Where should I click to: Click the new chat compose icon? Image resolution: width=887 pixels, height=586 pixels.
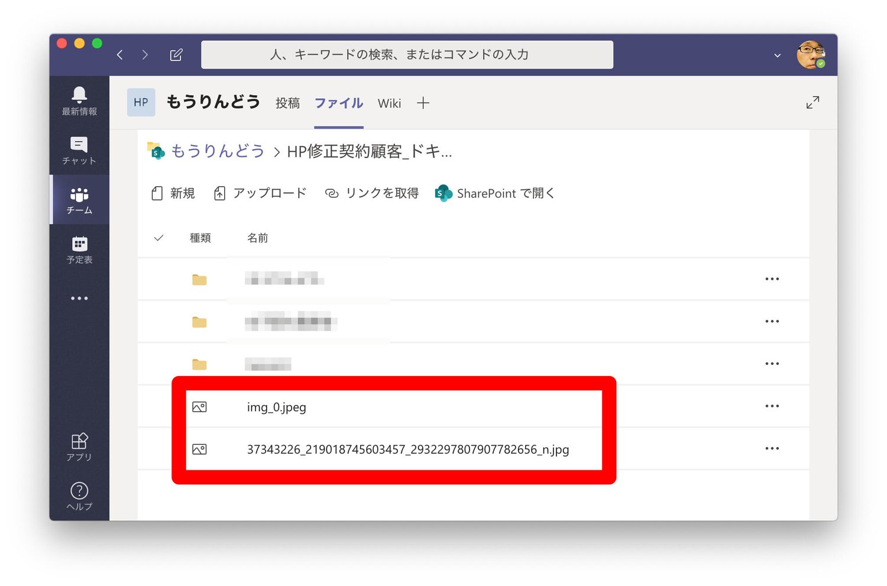tap(176, 55)
